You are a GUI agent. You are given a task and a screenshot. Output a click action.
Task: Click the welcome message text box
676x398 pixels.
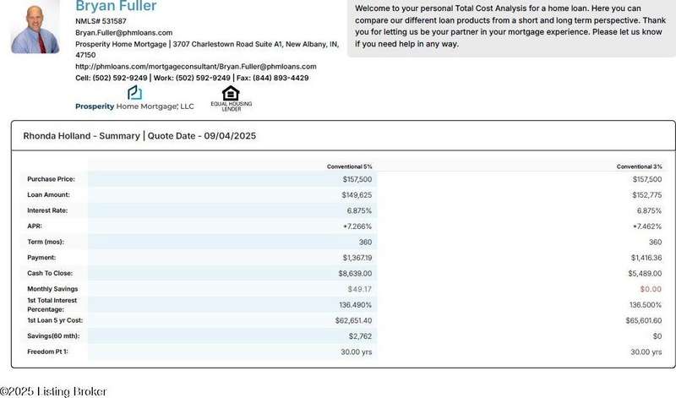coord(510,27)
